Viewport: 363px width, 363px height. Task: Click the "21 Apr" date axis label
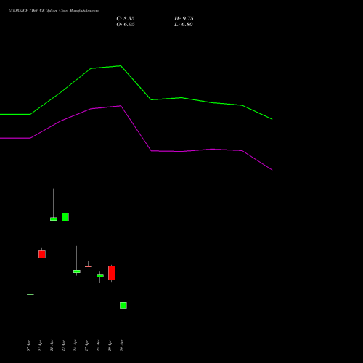pyautogui.click(x=40, y=346)
